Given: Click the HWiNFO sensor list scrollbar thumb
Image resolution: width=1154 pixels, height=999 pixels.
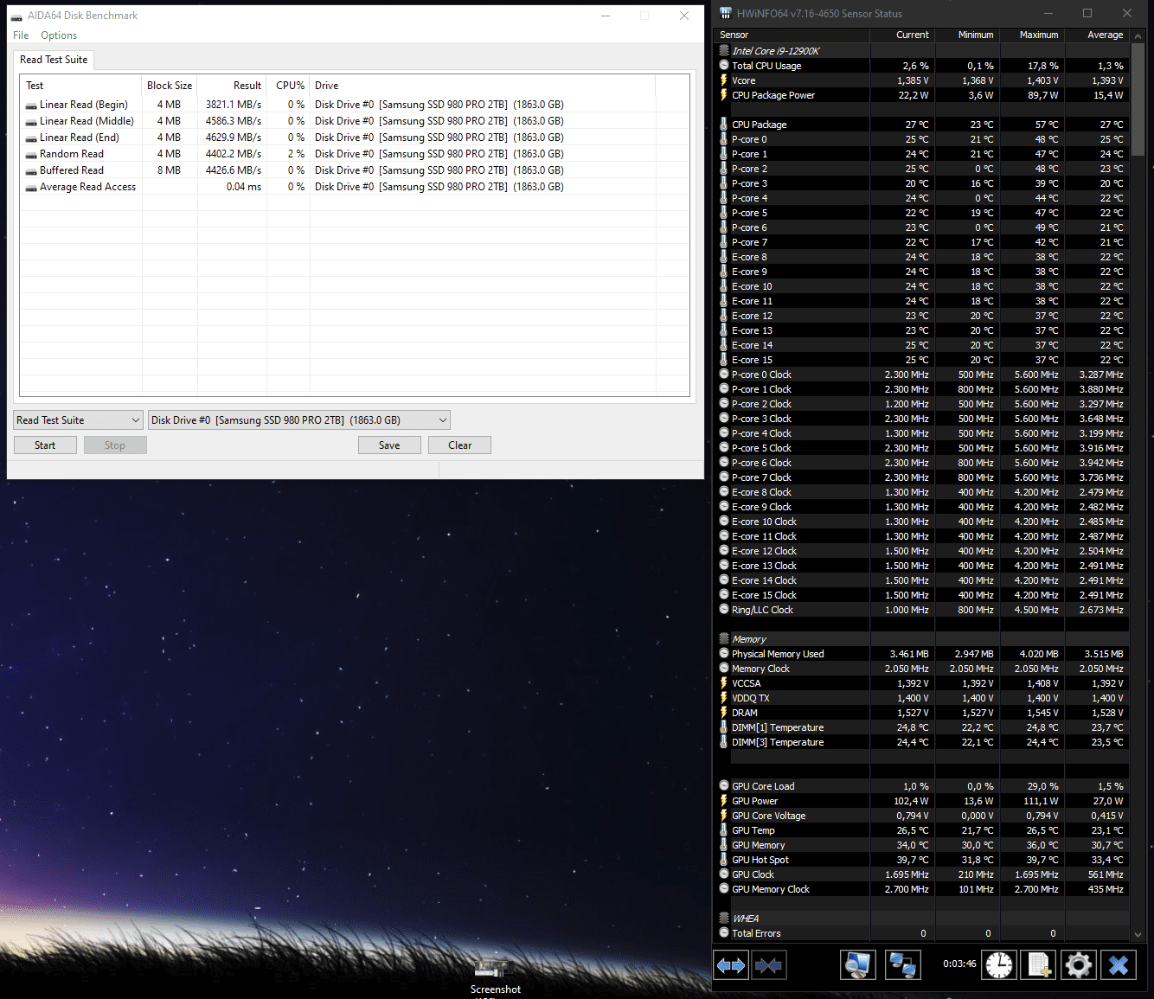Looking at the screenshot, I should click(1138, 99).
